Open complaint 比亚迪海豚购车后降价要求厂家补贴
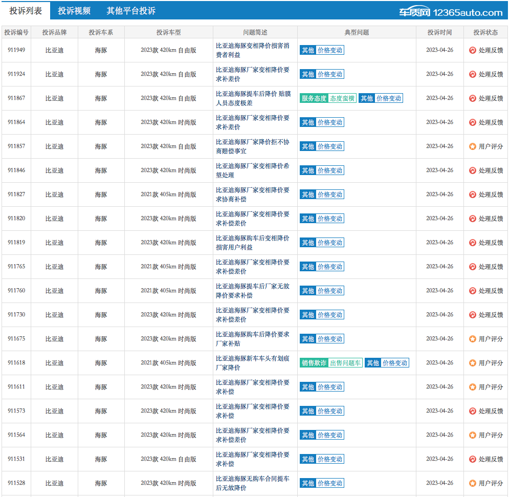Viewport: 510px width, 497px height. click(x=253, y=339)
